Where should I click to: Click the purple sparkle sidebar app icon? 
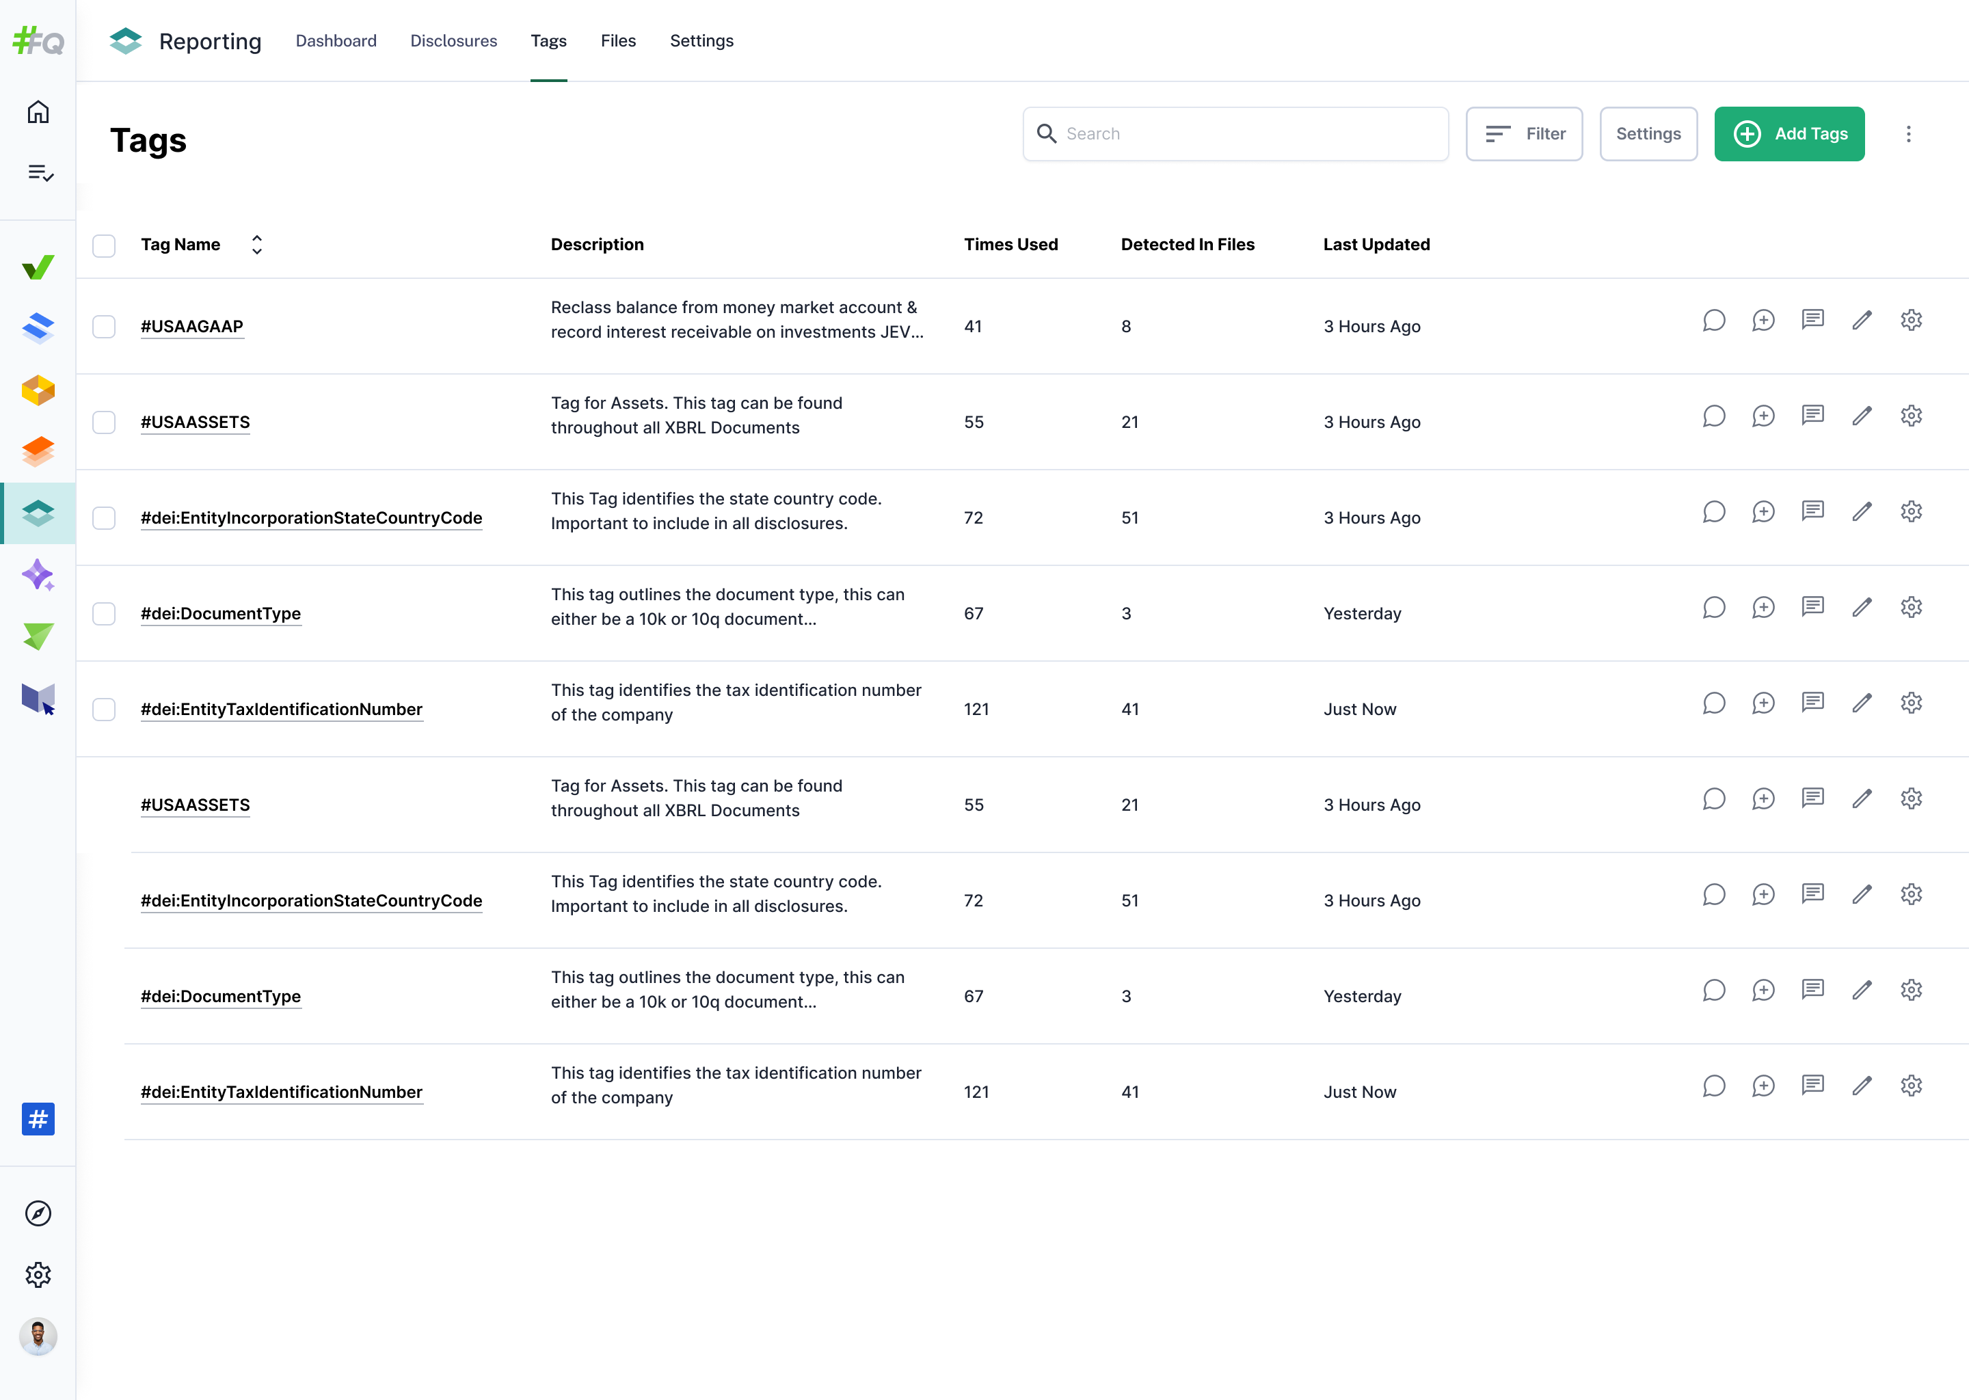(38, 575)
